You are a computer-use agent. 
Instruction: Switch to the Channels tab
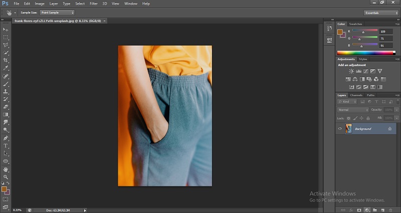pos(356,95)
